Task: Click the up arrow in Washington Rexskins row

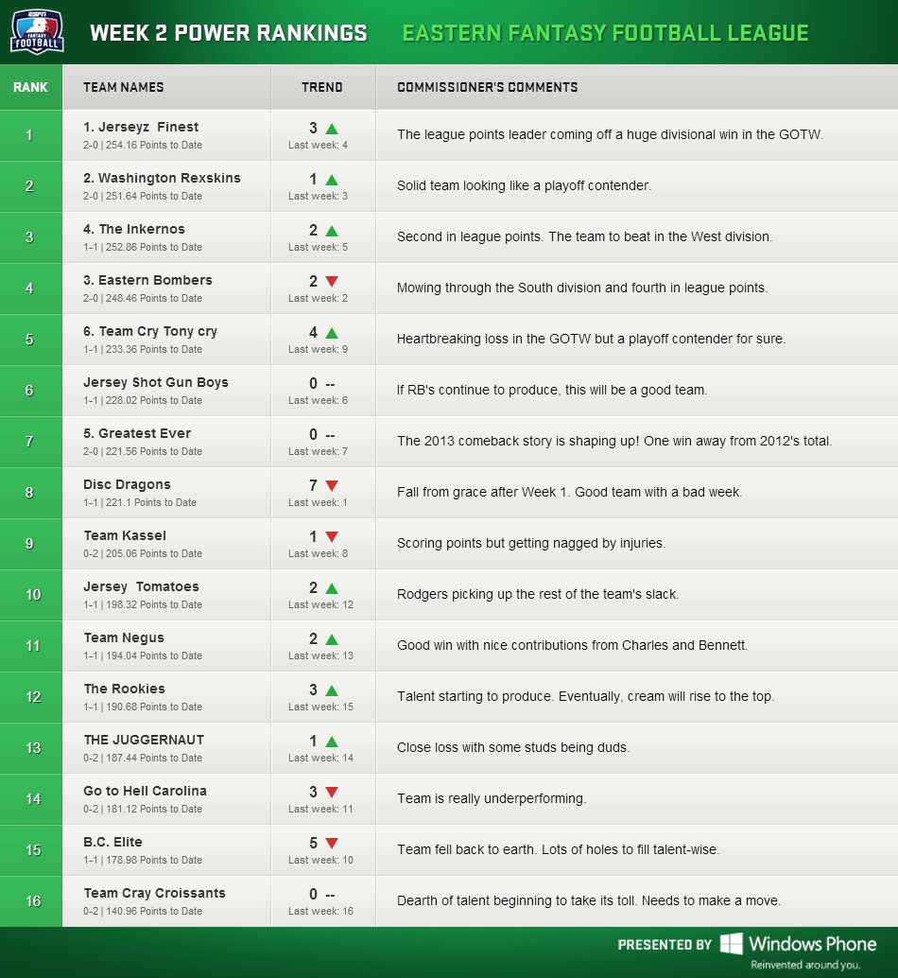Action: coord(332,180)
